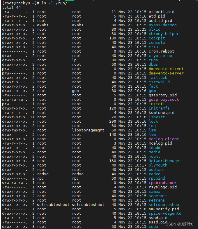The height and width of the screenshot is (229, 198).
Task: Select the initctl pipe name
Action: coord(157,104)
